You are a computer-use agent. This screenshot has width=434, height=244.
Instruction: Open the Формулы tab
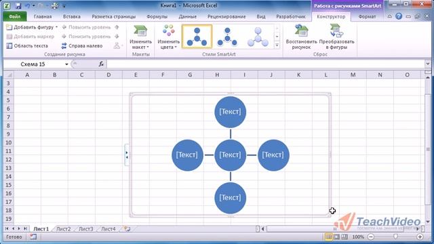(157, 16)
